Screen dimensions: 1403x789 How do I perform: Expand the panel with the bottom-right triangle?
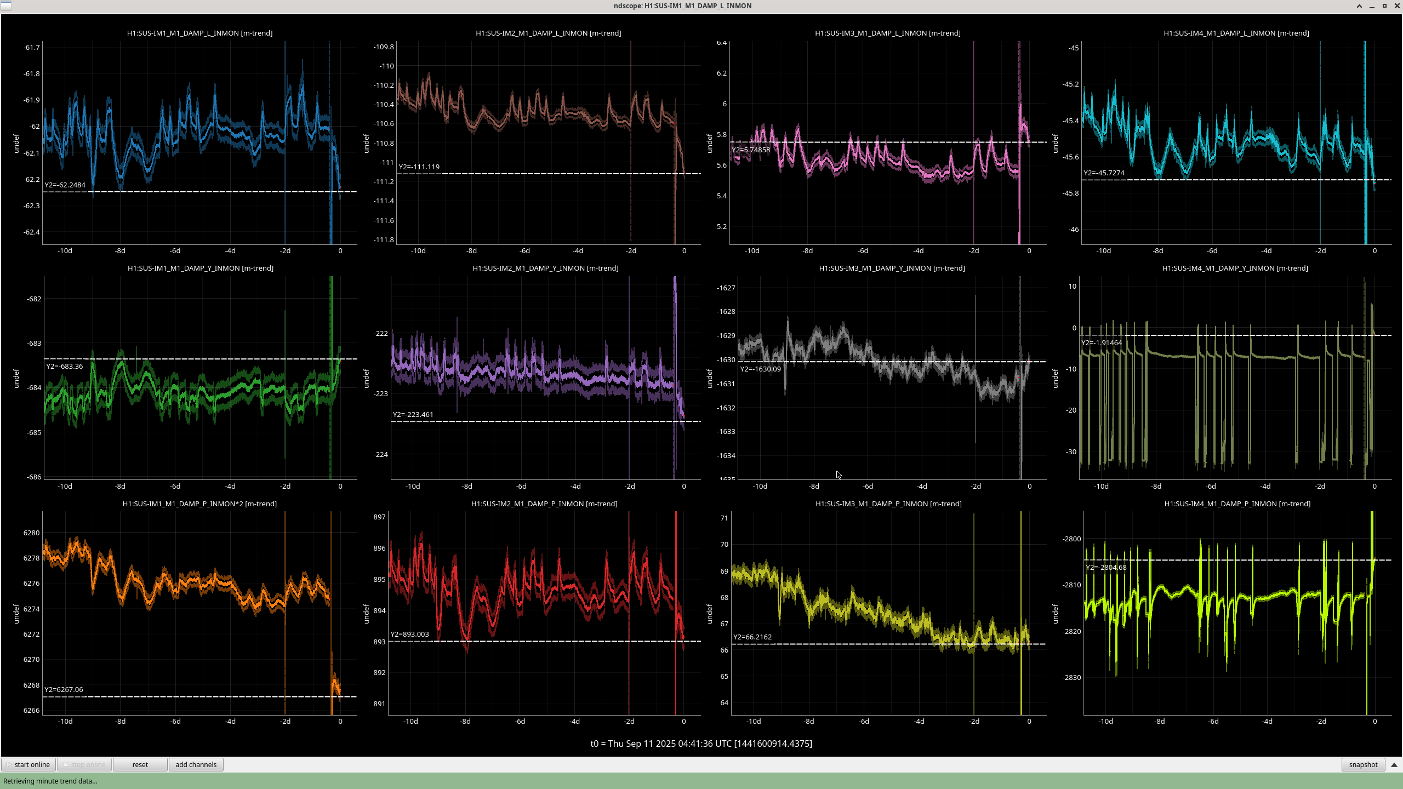(1394, 764)
